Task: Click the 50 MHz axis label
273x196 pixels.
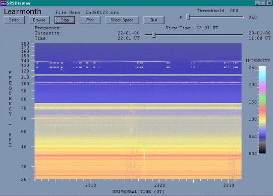Action: 24,131
